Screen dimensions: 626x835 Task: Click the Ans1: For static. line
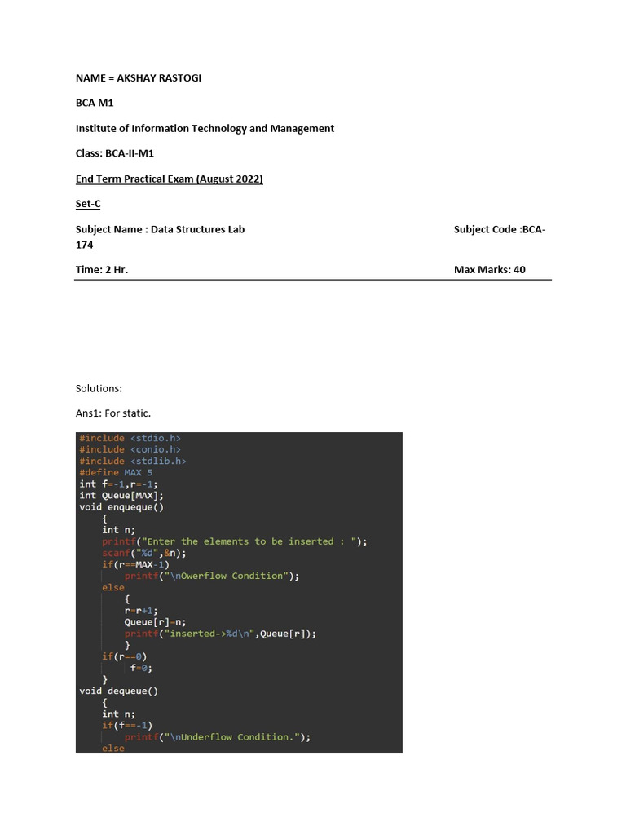[x=112, y=413]
